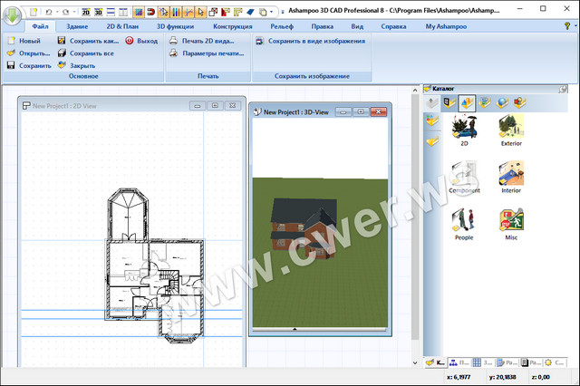Click the Сохранить в виде изображения icon
This screenshot has width=580, height=386.
click(x=260, y=41)
